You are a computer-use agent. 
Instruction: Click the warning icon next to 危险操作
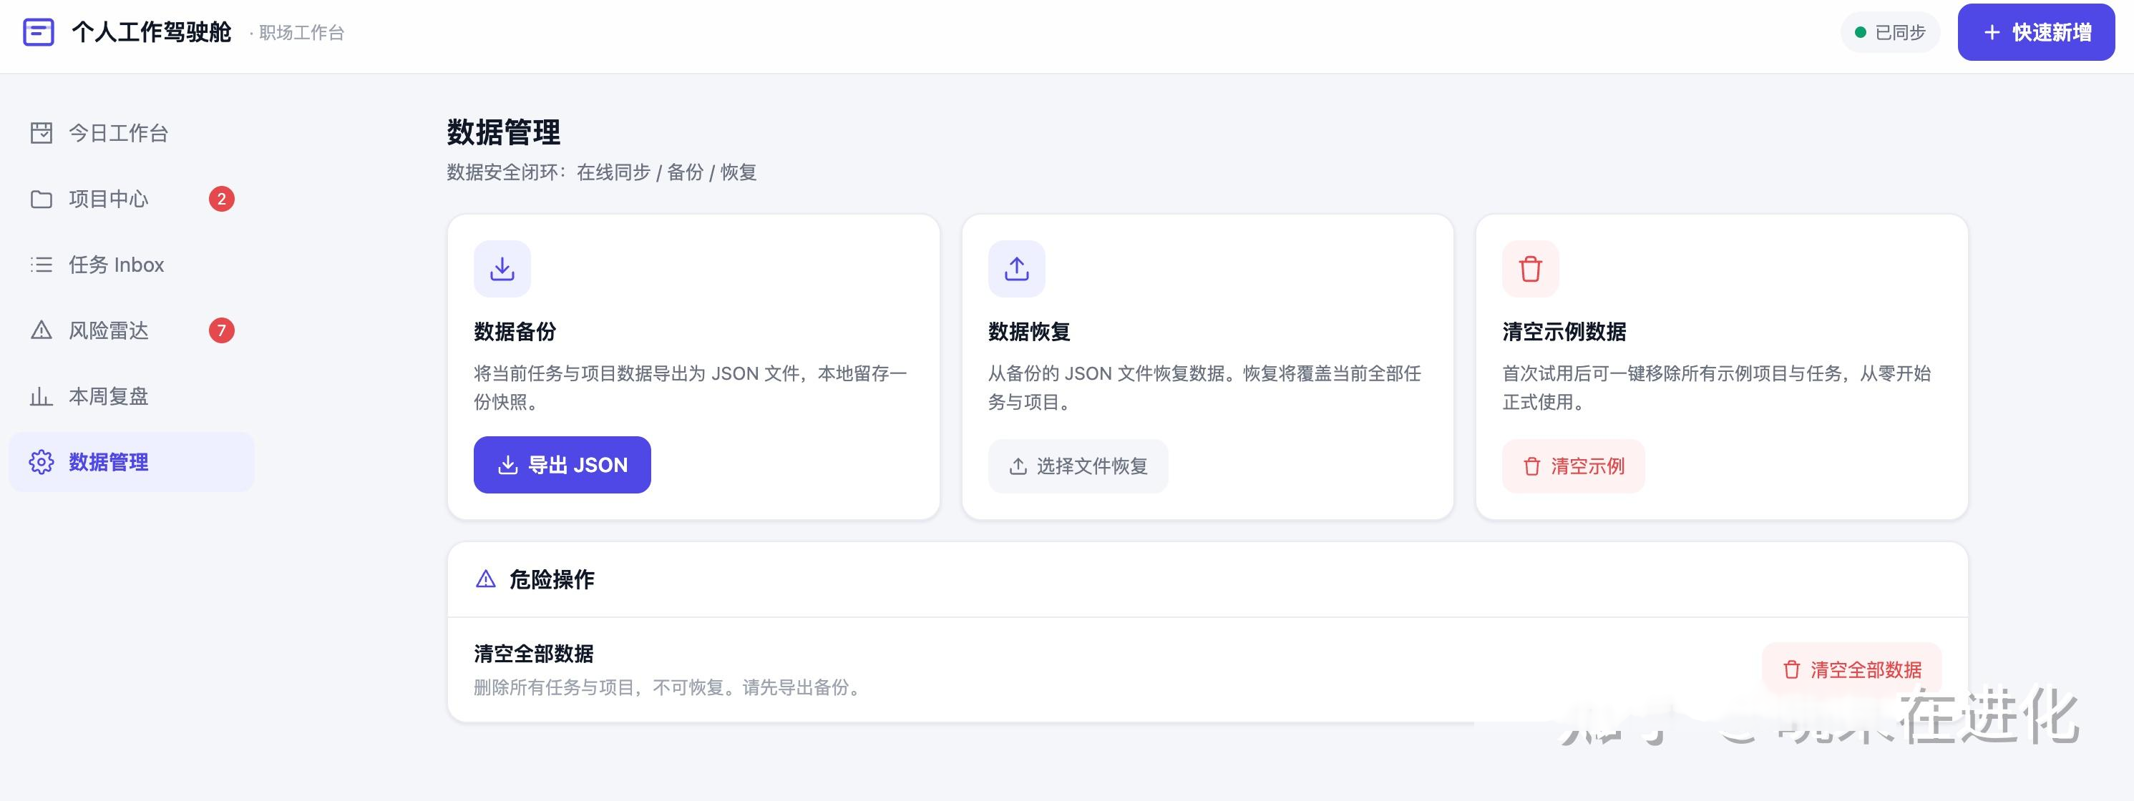click(x=487, y=579)
